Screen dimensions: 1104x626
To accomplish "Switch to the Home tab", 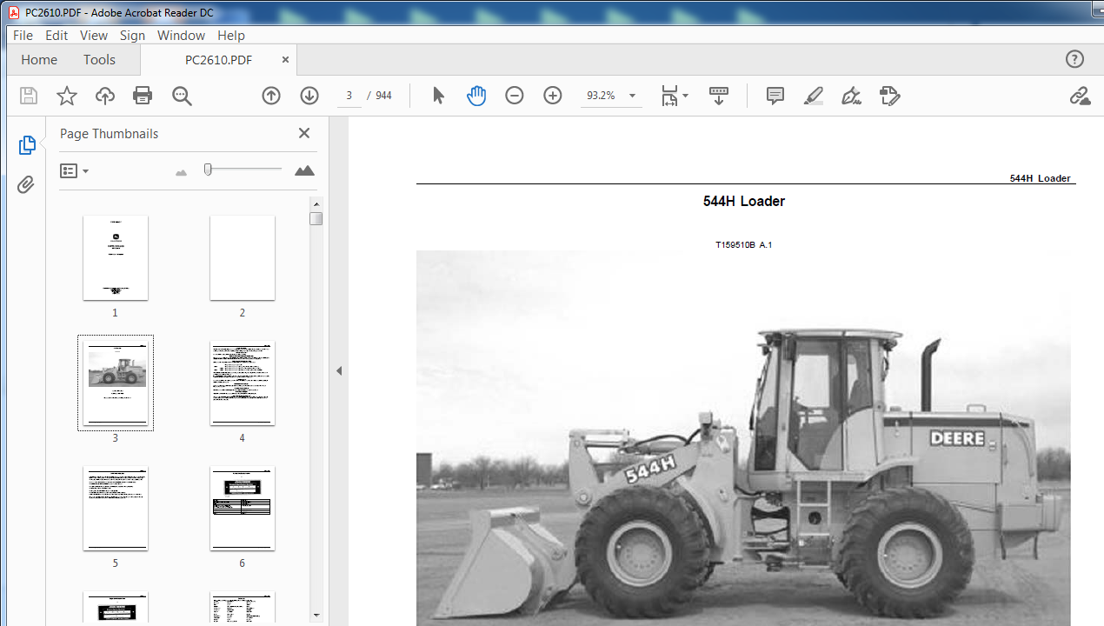I will tap(39, 60).
